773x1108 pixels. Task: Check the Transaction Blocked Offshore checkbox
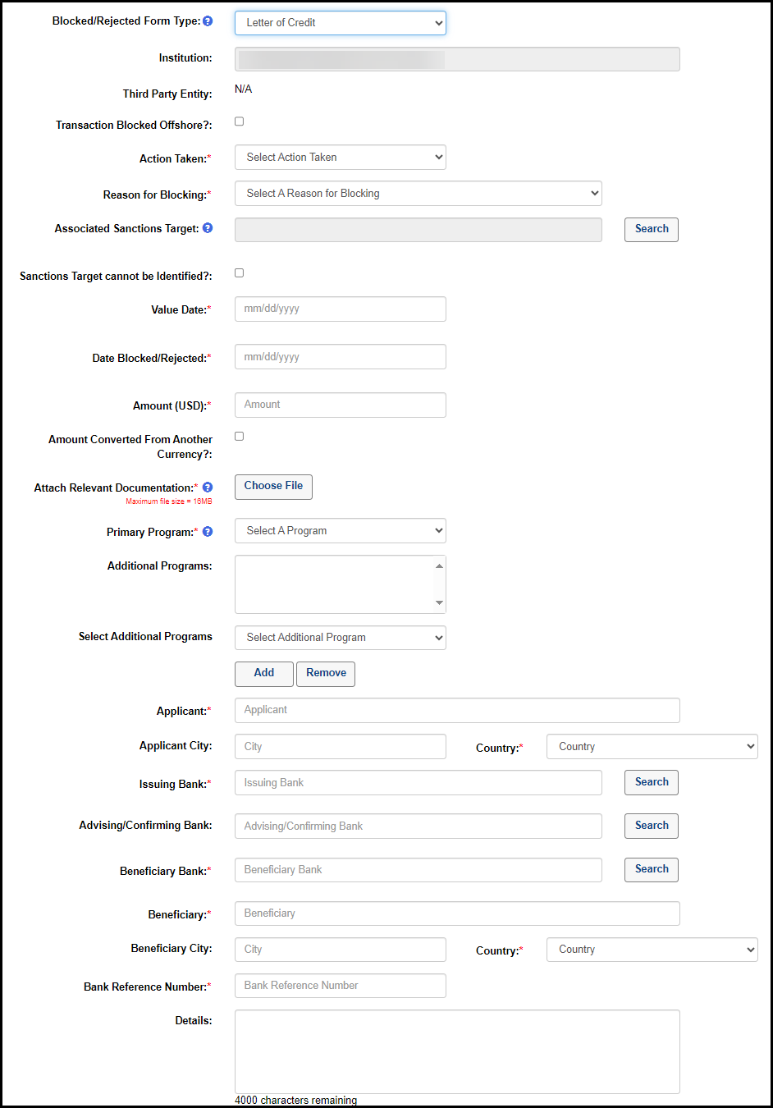tap(240, 121)
